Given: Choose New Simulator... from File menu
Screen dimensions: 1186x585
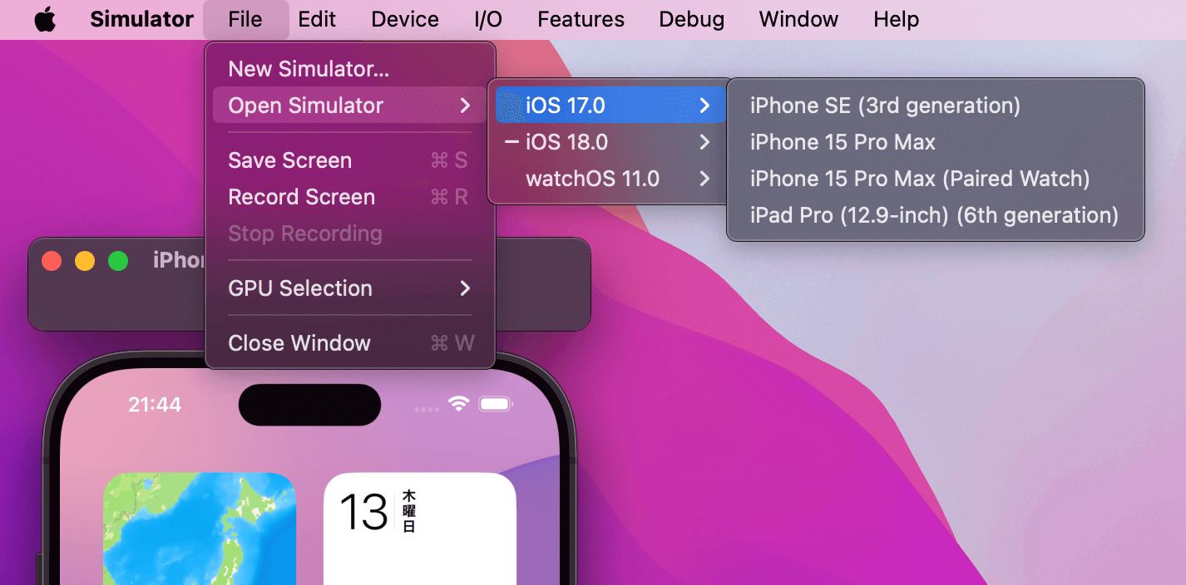Looking at the screenshot, I should click(x=349, y=69).
